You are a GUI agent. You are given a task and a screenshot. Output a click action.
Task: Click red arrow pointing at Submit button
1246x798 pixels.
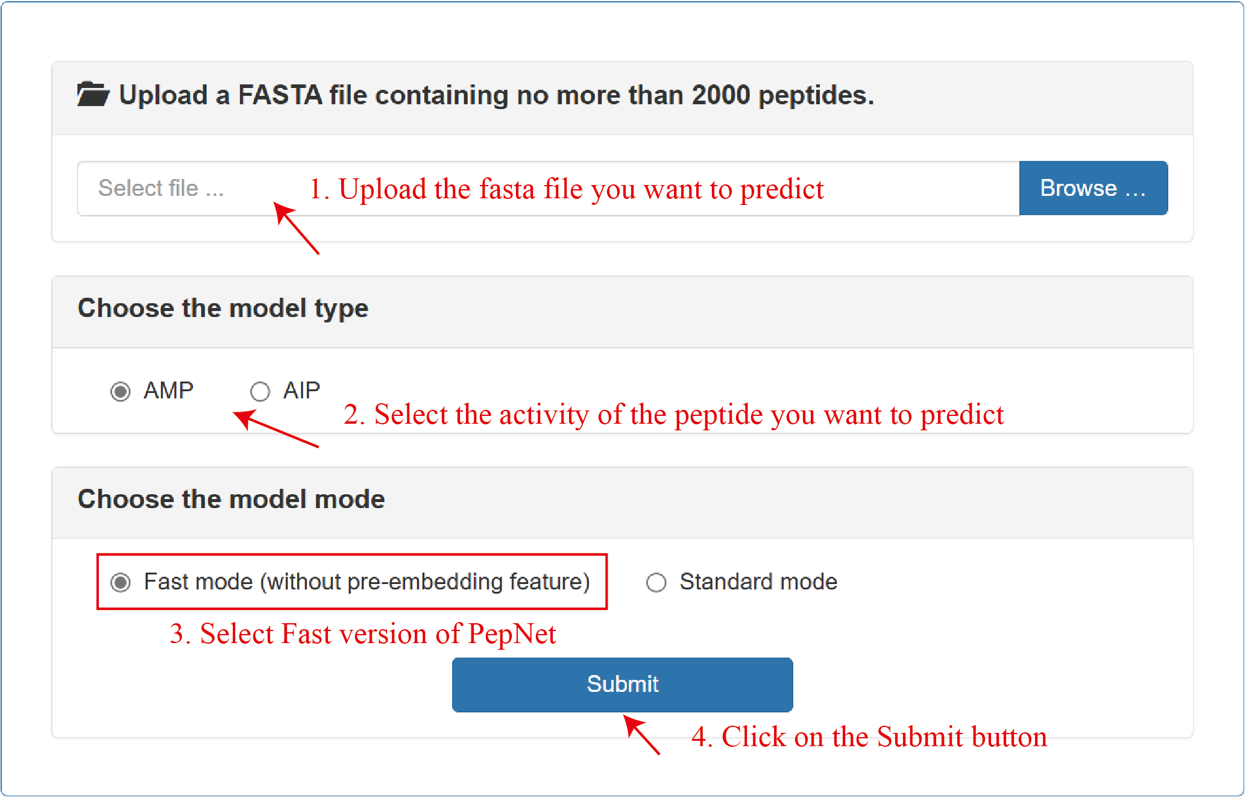click(641, 735)
